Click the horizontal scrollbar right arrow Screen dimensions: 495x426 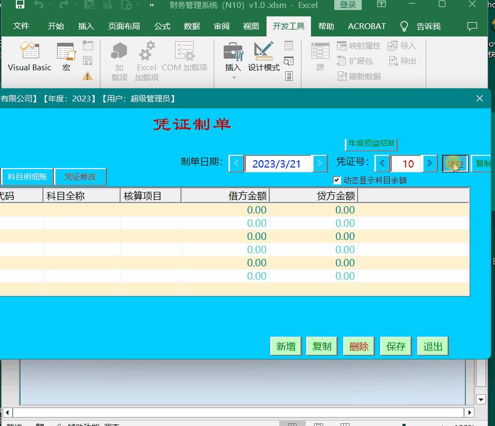click(470, 412)
